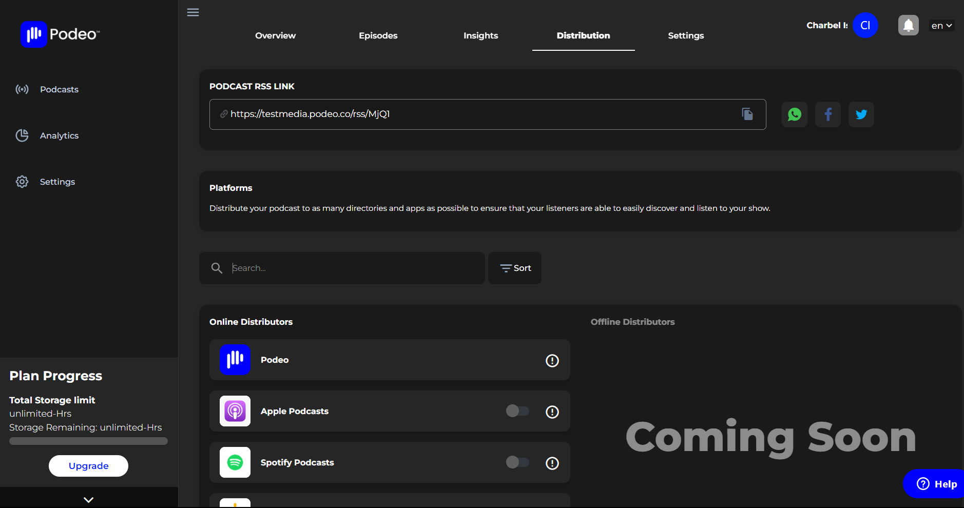This screenshot has width=964, height=508.
Task: Click the Online Distributors heading
Action: pos(251,322)
